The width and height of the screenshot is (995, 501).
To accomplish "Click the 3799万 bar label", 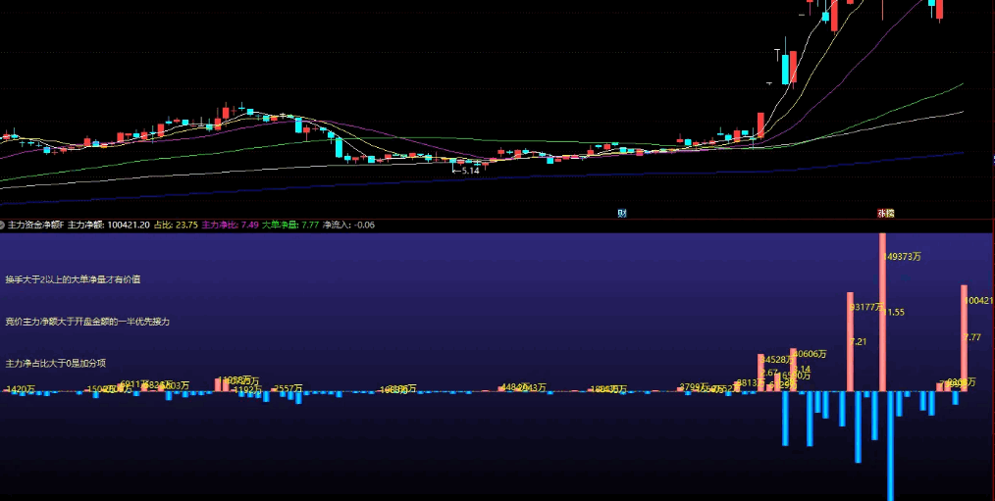I will pyautogui.click(x=694, y=387).
